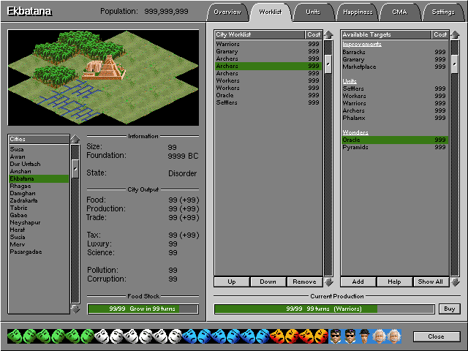
Task: Click the first white-haired scientist specialist
Action: 379,336
